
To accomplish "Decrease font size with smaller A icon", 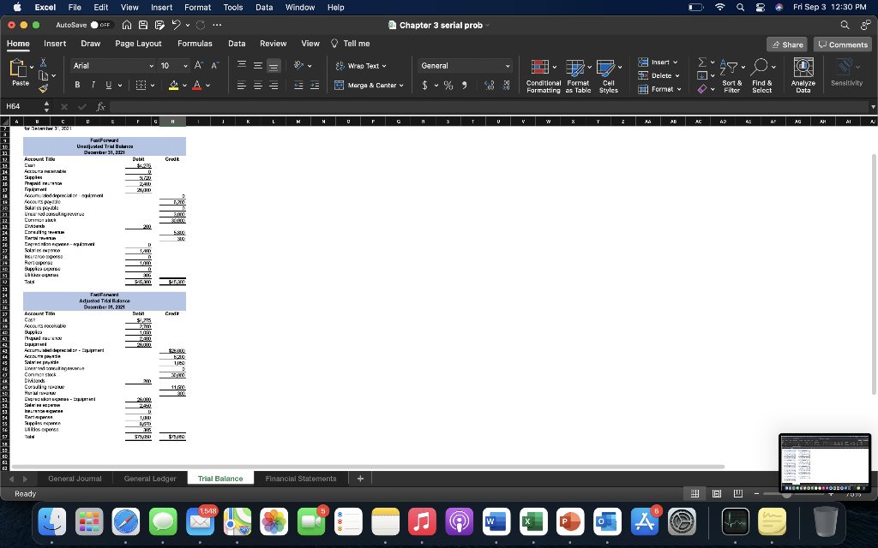I will (215, 65).
